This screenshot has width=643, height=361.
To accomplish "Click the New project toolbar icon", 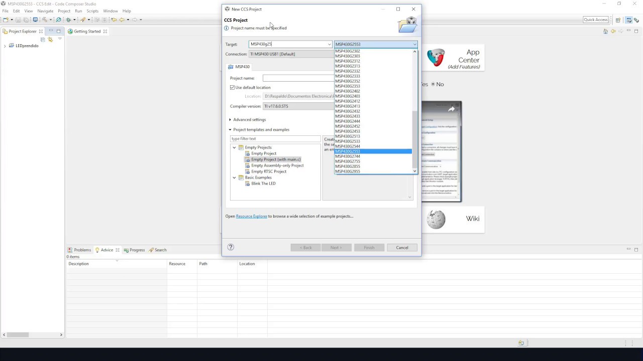I will 6,20.
